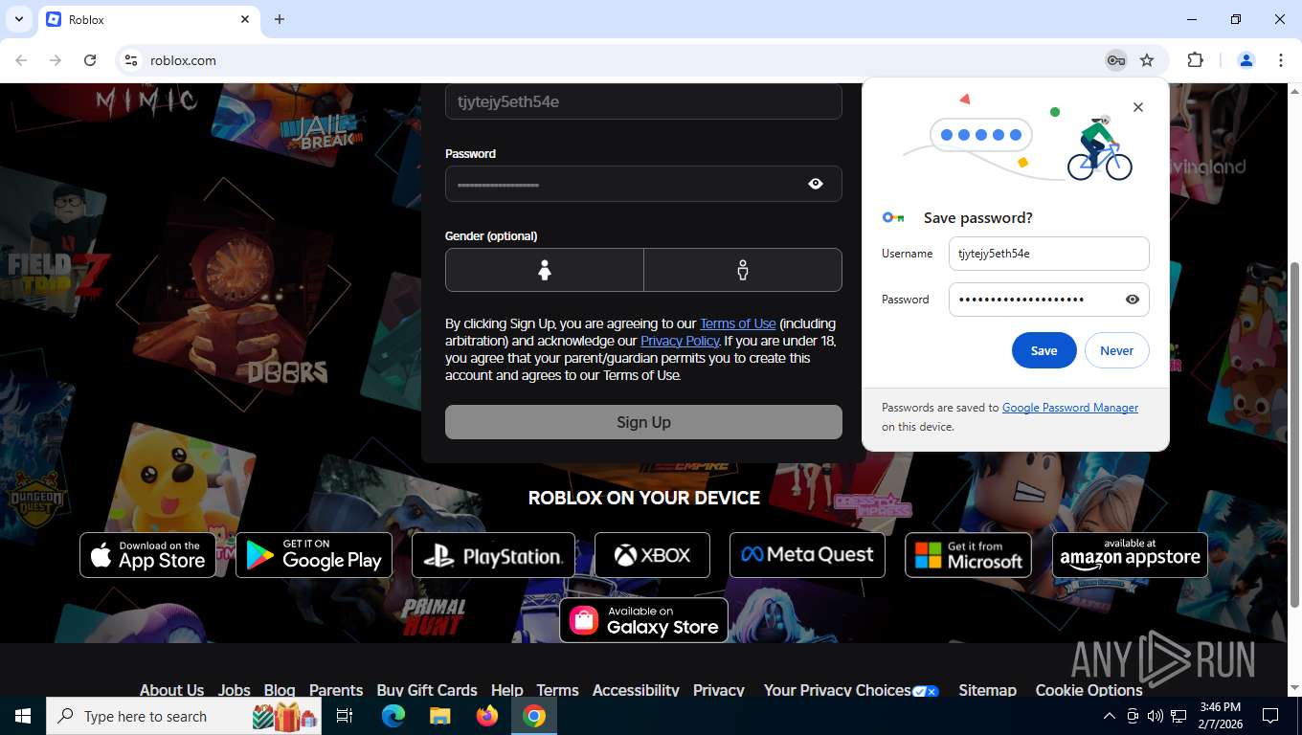Viewport: 1302px width, 735px height.
Task: Open the Windows Start menu
Action: coord(22,716)
